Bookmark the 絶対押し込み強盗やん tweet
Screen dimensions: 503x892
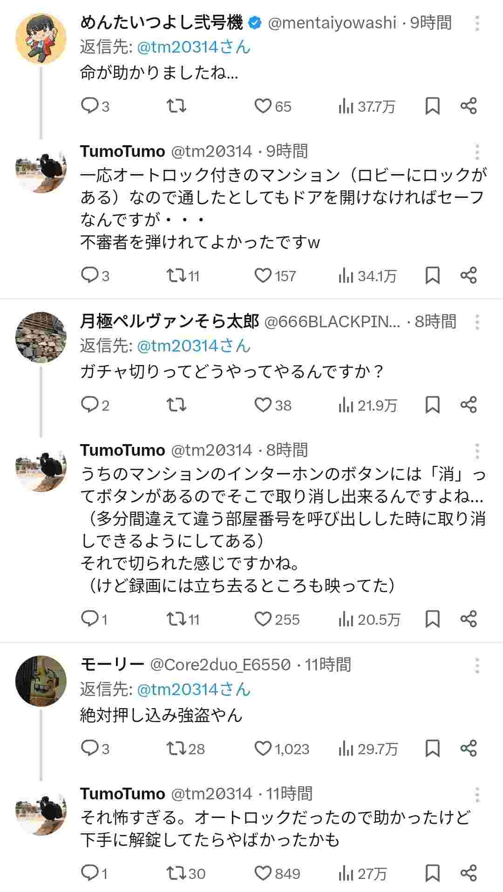pos(433,748)
